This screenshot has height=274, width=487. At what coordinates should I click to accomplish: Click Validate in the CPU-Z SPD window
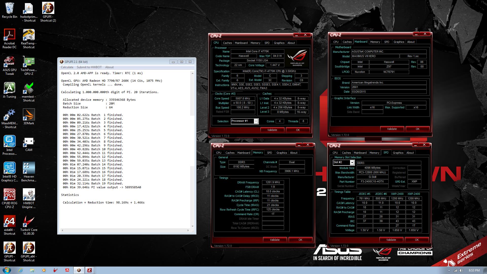pyautogui.click(x=391, y=240)
